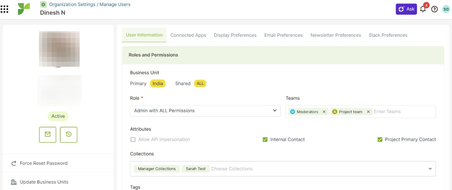Click the green leaf logo

click(24, 9)
